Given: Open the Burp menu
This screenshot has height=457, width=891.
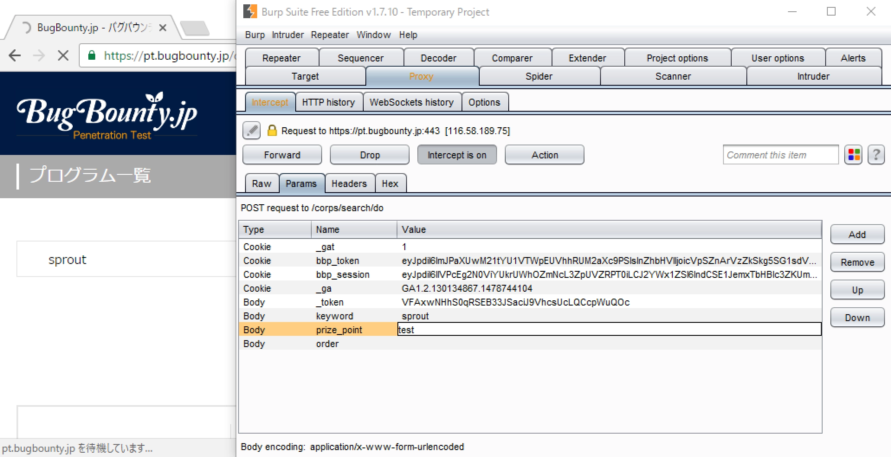Looking at the screenshot, I should coord(255,35).
